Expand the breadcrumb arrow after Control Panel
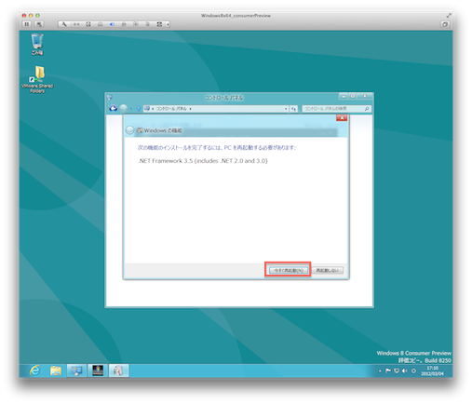The image size is (472, 404). click(x=190, y=109)
